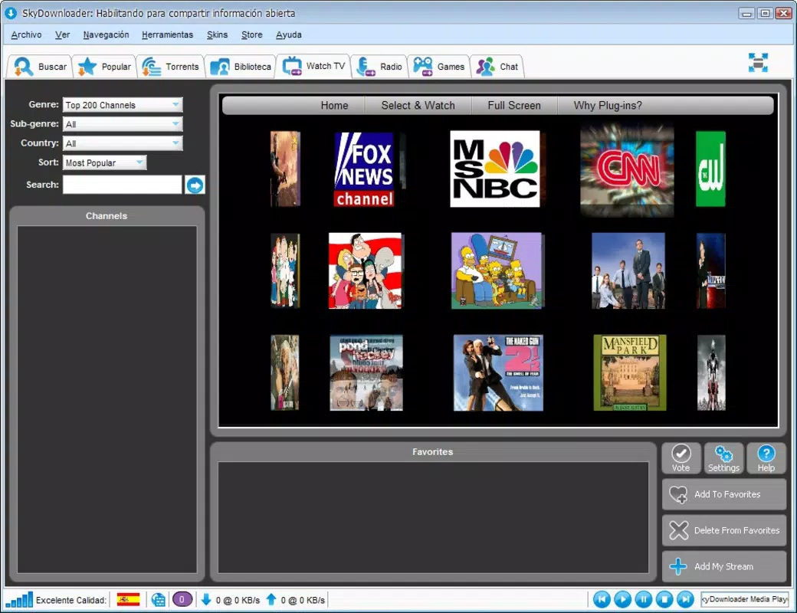Expand the Sub-genre dropdown
The height and width of the screenshot is (613, 797).
pyautogui.click(x=123, y=124)
